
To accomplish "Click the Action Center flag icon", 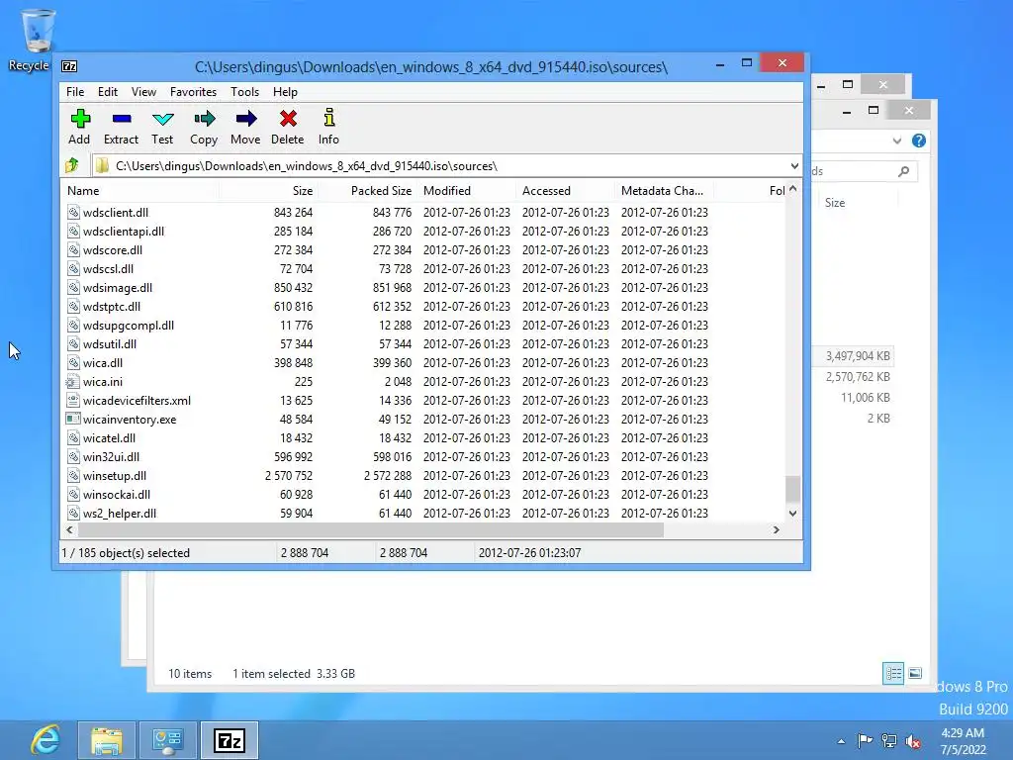I will (x=865, y=740).
